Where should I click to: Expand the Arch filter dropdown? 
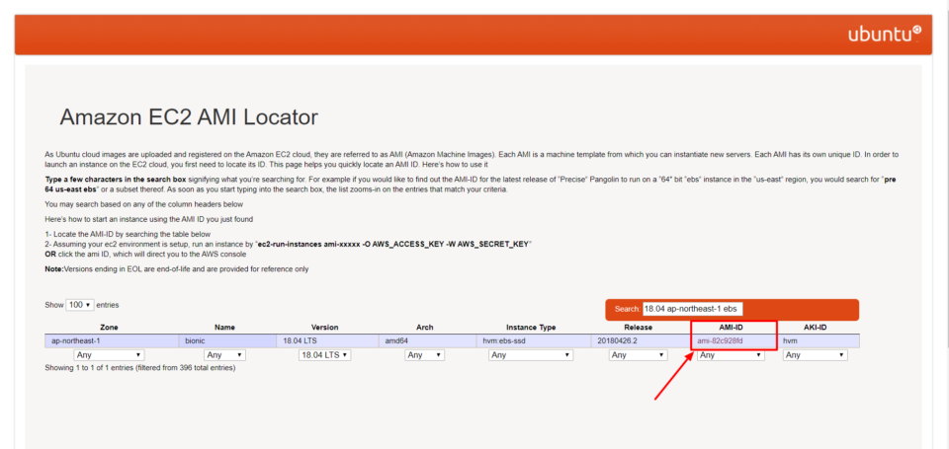click(x=424, y=354)
